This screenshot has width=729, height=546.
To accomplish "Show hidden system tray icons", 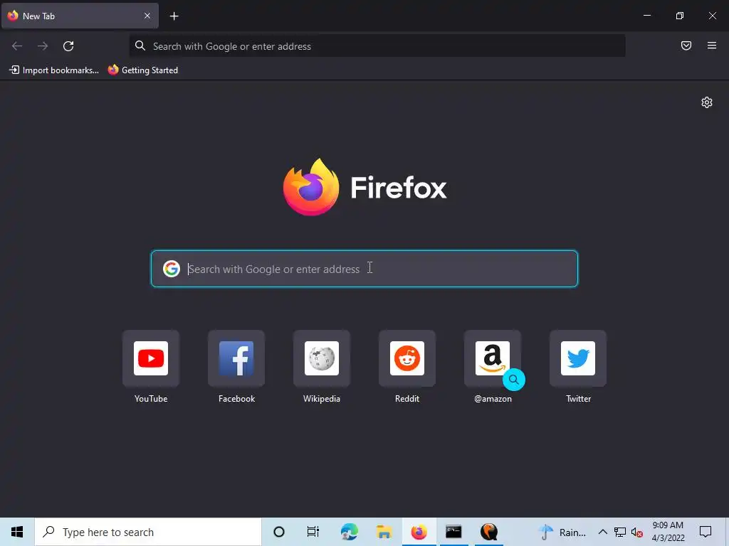I will tap(602, 532).
